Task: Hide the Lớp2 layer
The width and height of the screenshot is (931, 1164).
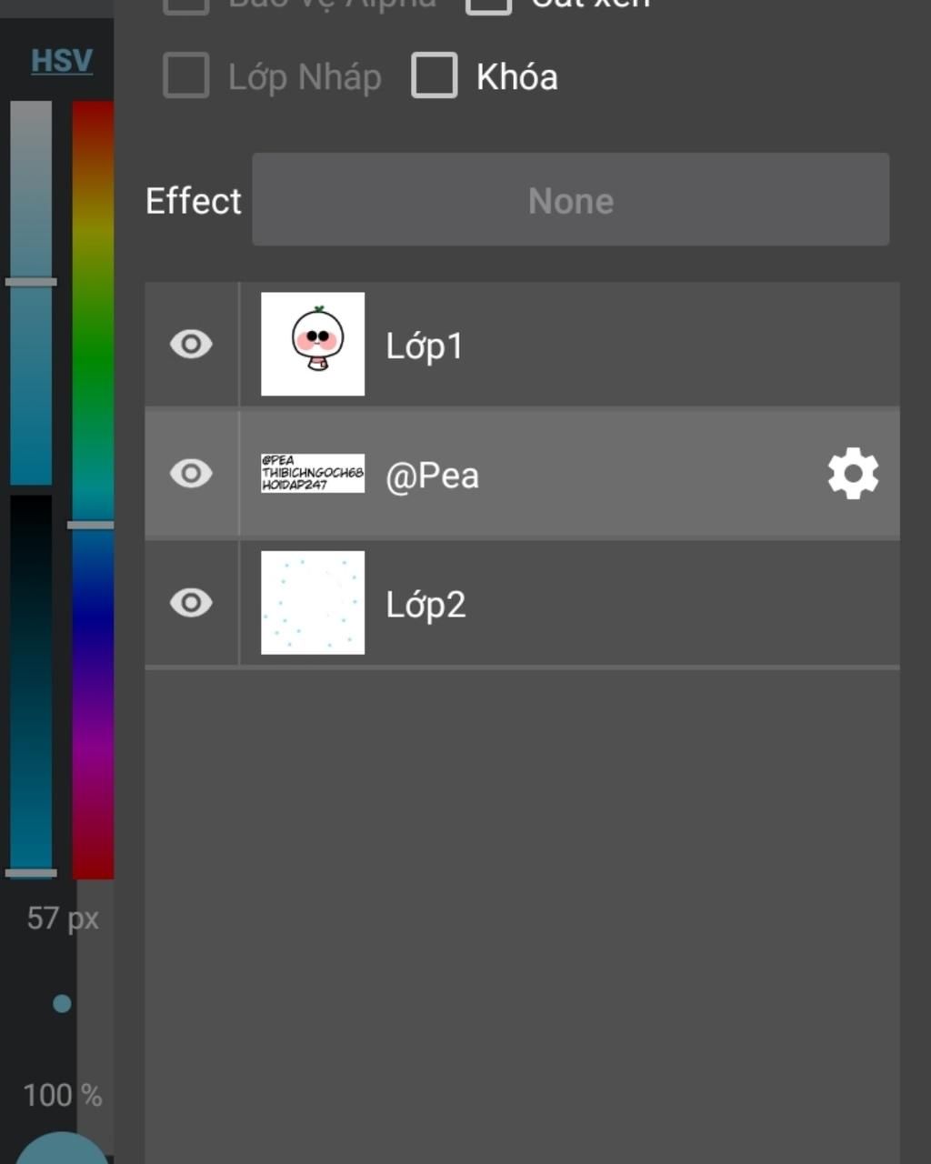Action: pos(191,603)
